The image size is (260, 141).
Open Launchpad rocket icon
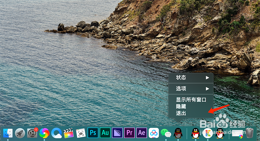20,133
